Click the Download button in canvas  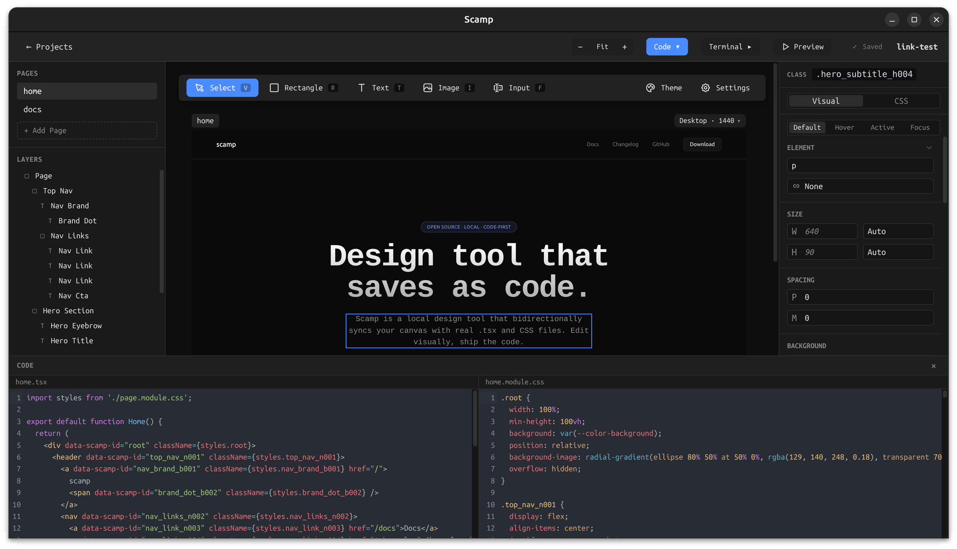[x=702, y=144]
